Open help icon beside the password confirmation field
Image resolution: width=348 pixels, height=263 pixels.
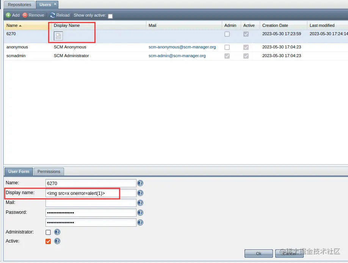point(140,223)
